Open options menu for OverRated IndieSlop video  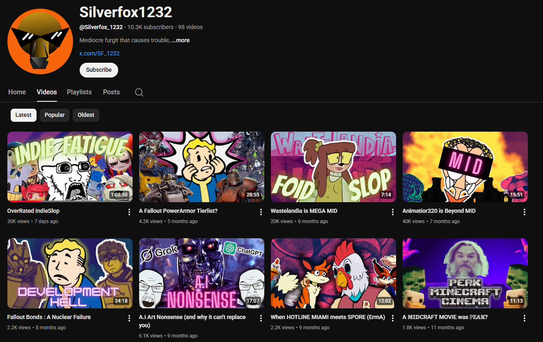(129, 212)
